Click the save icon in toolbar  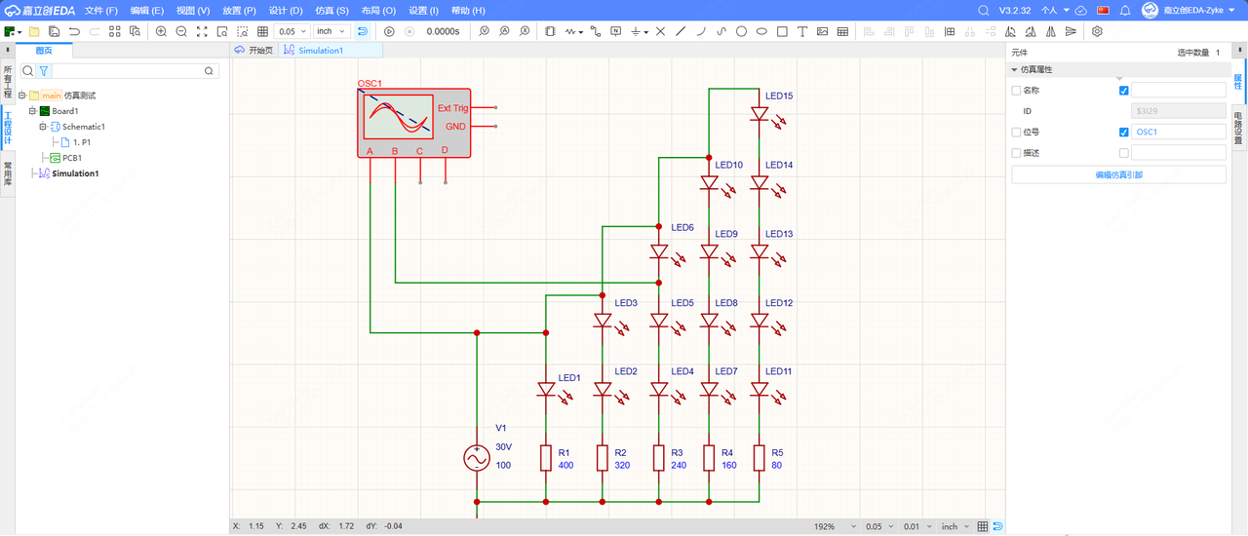[x=54, y=31]
